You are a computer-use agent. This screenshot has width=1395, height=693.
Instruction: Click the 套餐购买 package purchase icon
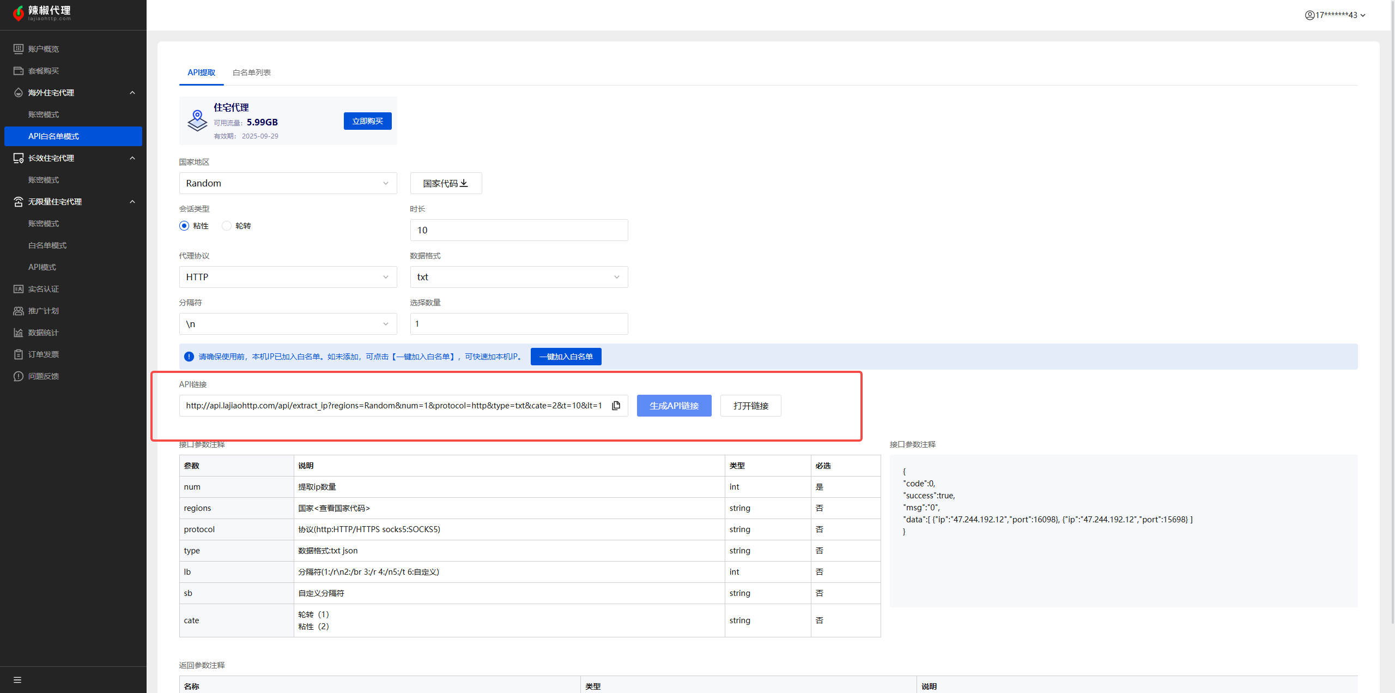coord(19,71)
